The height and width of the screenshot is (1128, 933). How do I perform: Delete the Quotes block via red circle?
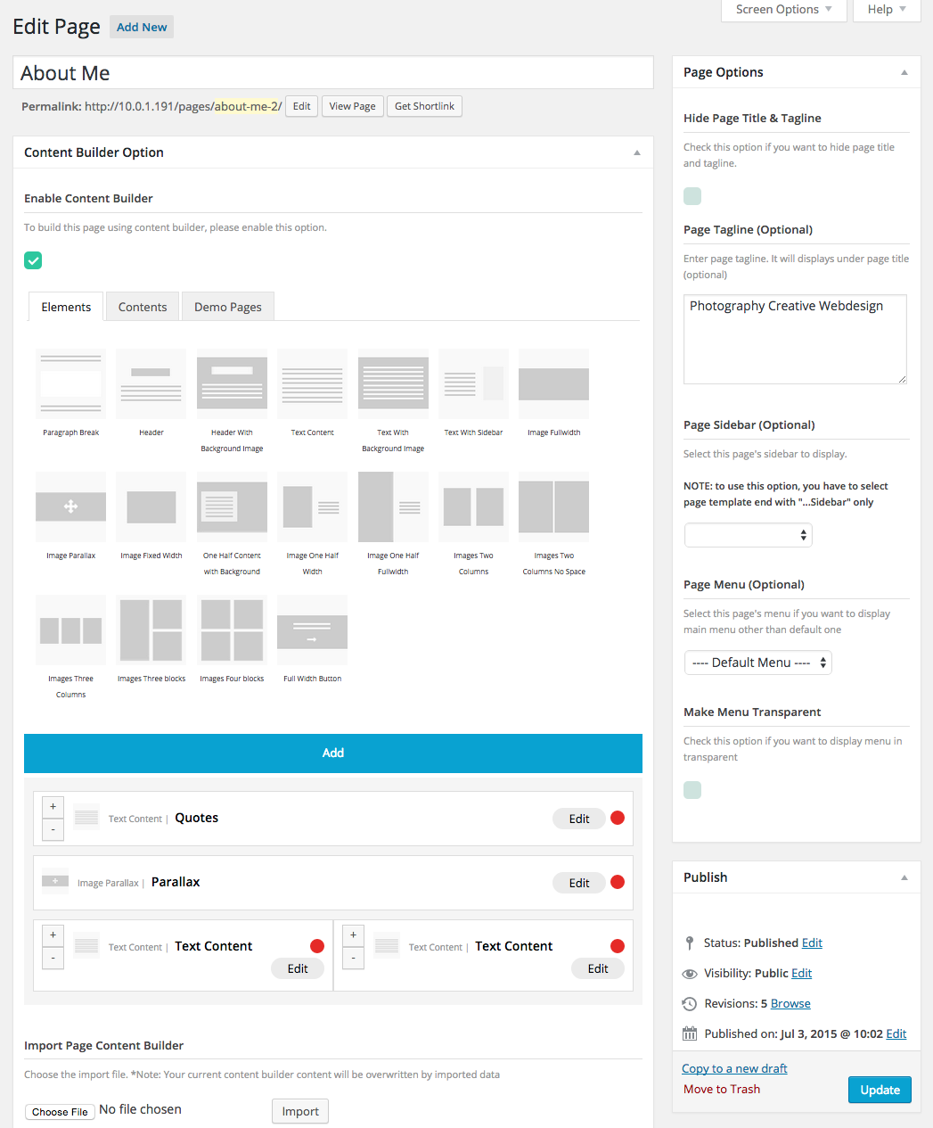618,818
